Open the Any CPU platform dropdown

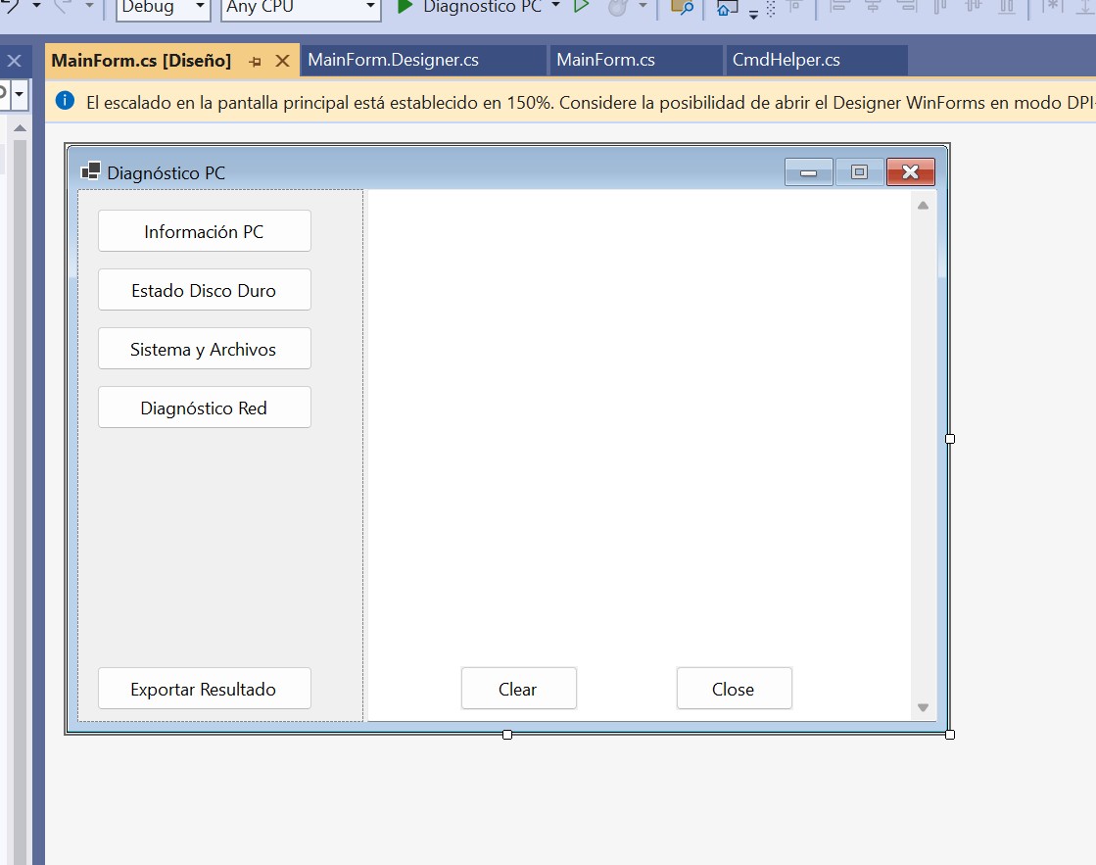370,7
